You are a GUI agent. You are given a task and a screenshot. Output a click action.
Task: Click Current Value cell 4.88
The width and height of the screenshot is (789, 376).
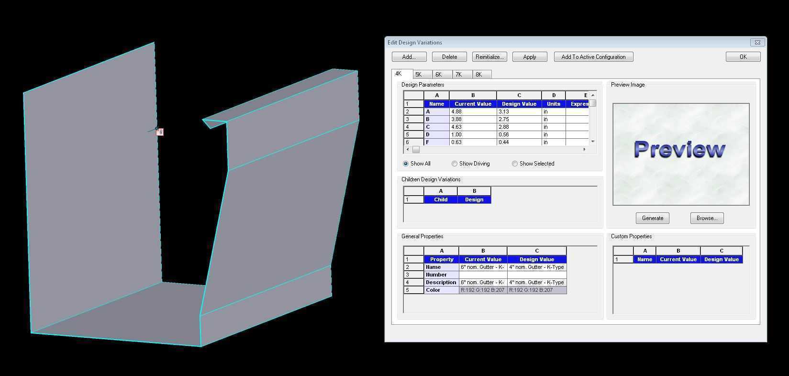click(473, 111)
